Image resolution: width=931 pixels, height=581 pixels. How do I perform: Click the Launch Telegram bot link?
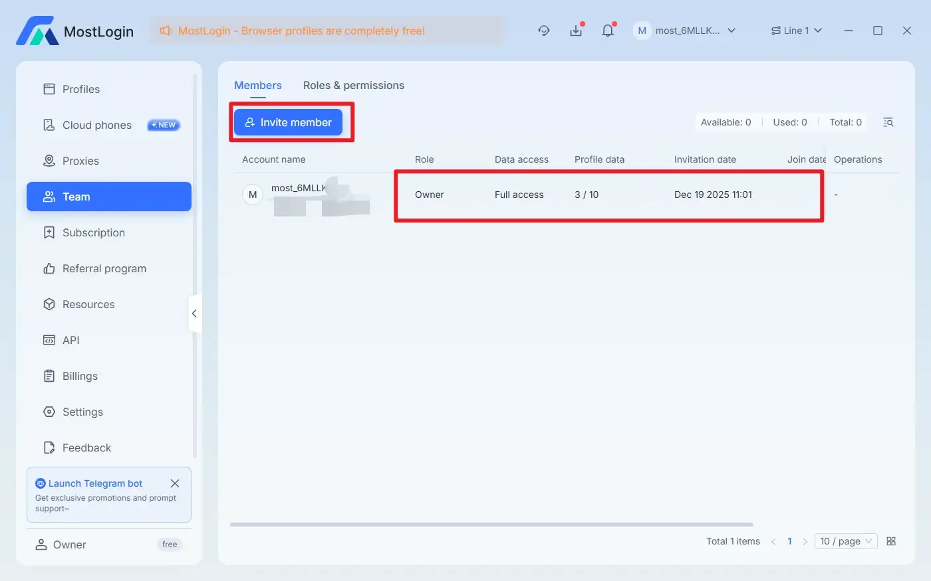pos(95,483)
